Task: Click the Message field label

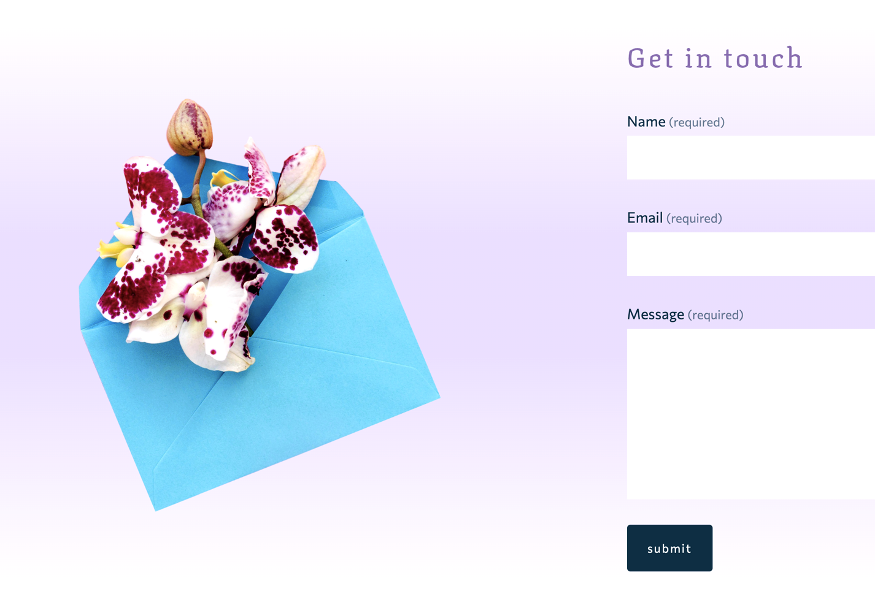Action: click(x=655, y=314)
